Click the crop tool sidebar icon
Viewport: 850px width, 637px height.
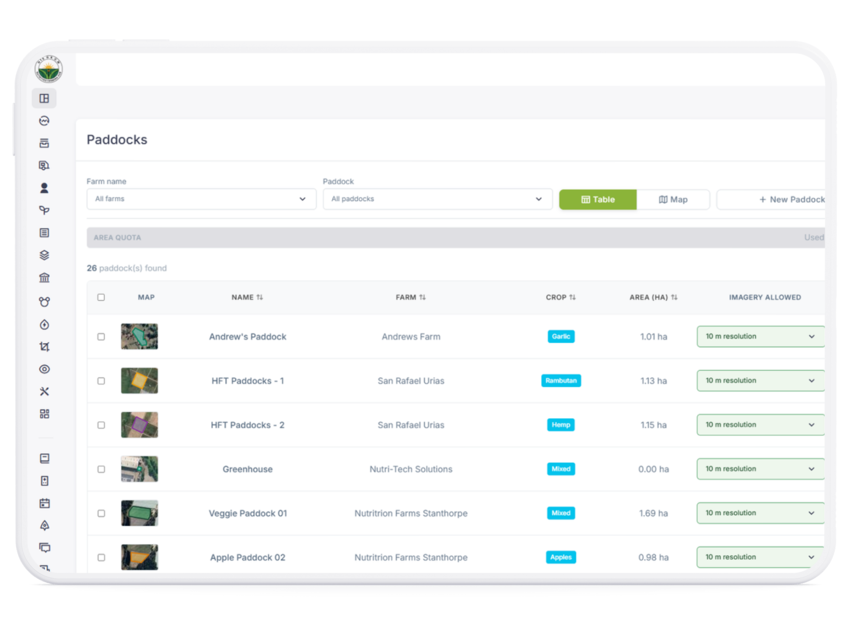44,347
